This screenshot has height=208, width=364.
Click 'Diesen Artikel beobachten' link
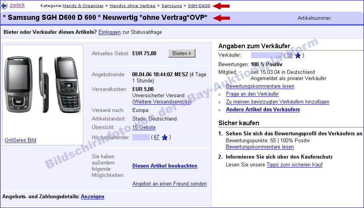pyautogui.click(x=165, y=166)
